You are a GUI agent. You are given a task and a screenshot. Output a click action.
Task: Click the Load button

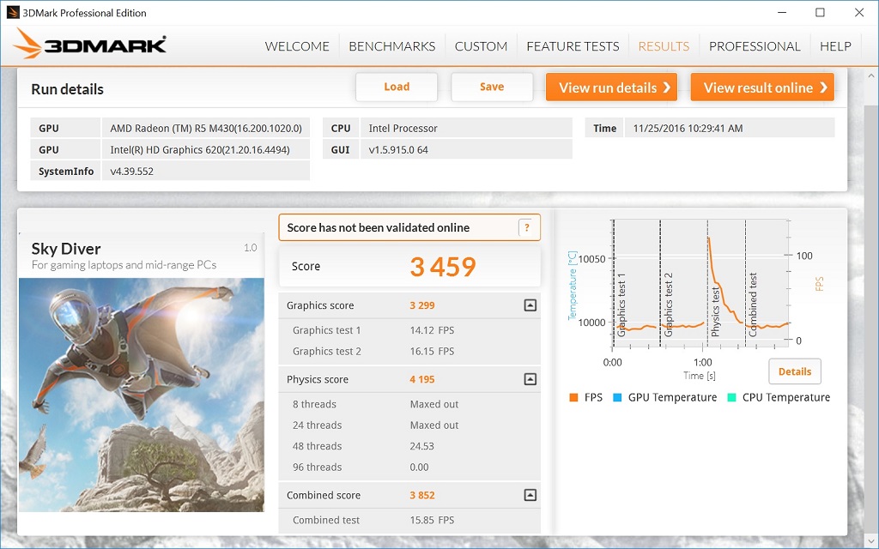coord(396,87)
